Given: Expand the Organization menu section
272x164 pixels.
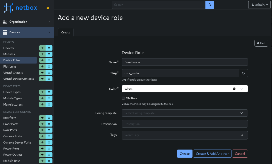Looking at the screenshot, I should click(x=27, y=22).
